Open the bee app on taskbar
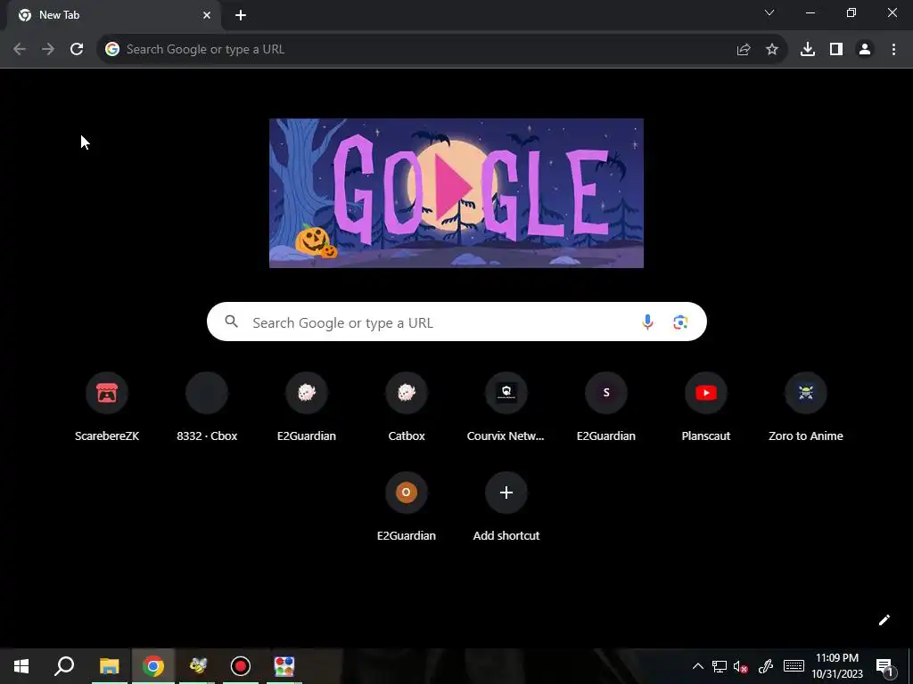 (x=197, y=666)
